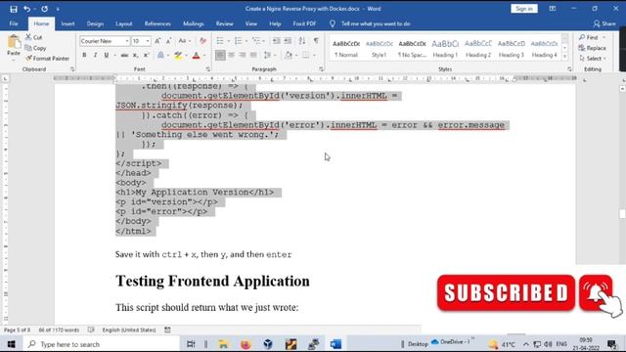This screenshot has height=352, width=626.
Task: Cut the selected text
Action: (34, 37)
